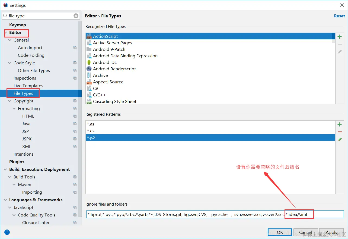Click the Apply button

pyautogui.click(x=331, y=232)
